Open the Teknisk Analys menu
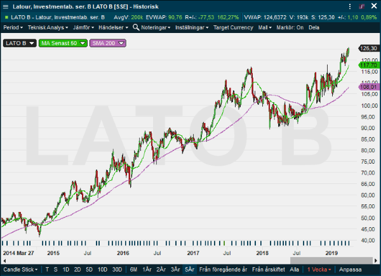Screen dimensions: 381x276 48,27
